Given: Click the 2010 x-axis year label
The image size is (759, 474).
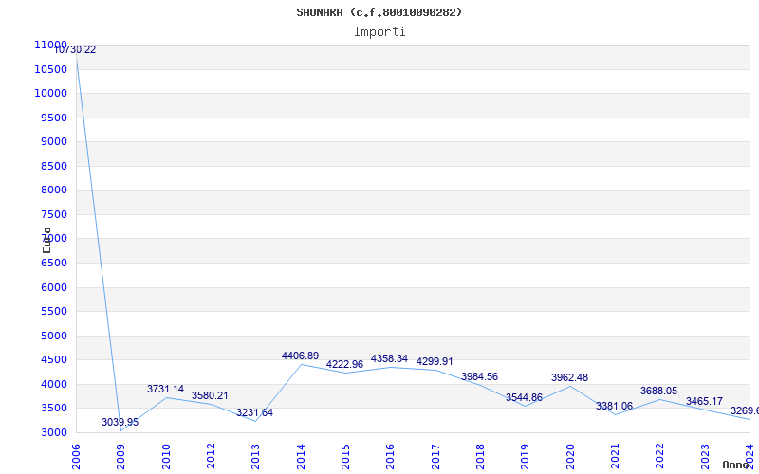Looking at the screenshot, I should [166, 457].
